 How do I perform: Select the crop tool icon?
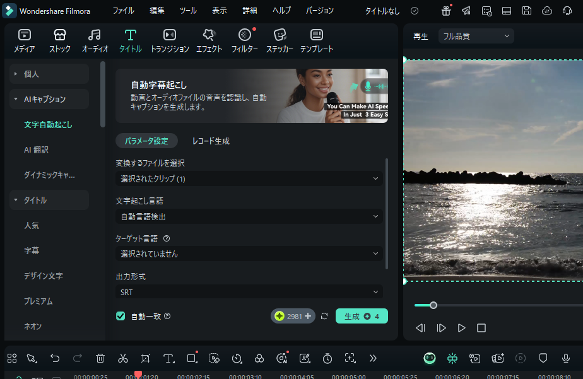[x=146, y=358]
